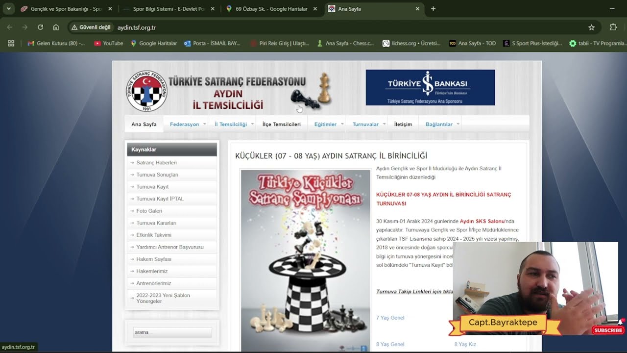Reload the current page

point(41,27)
